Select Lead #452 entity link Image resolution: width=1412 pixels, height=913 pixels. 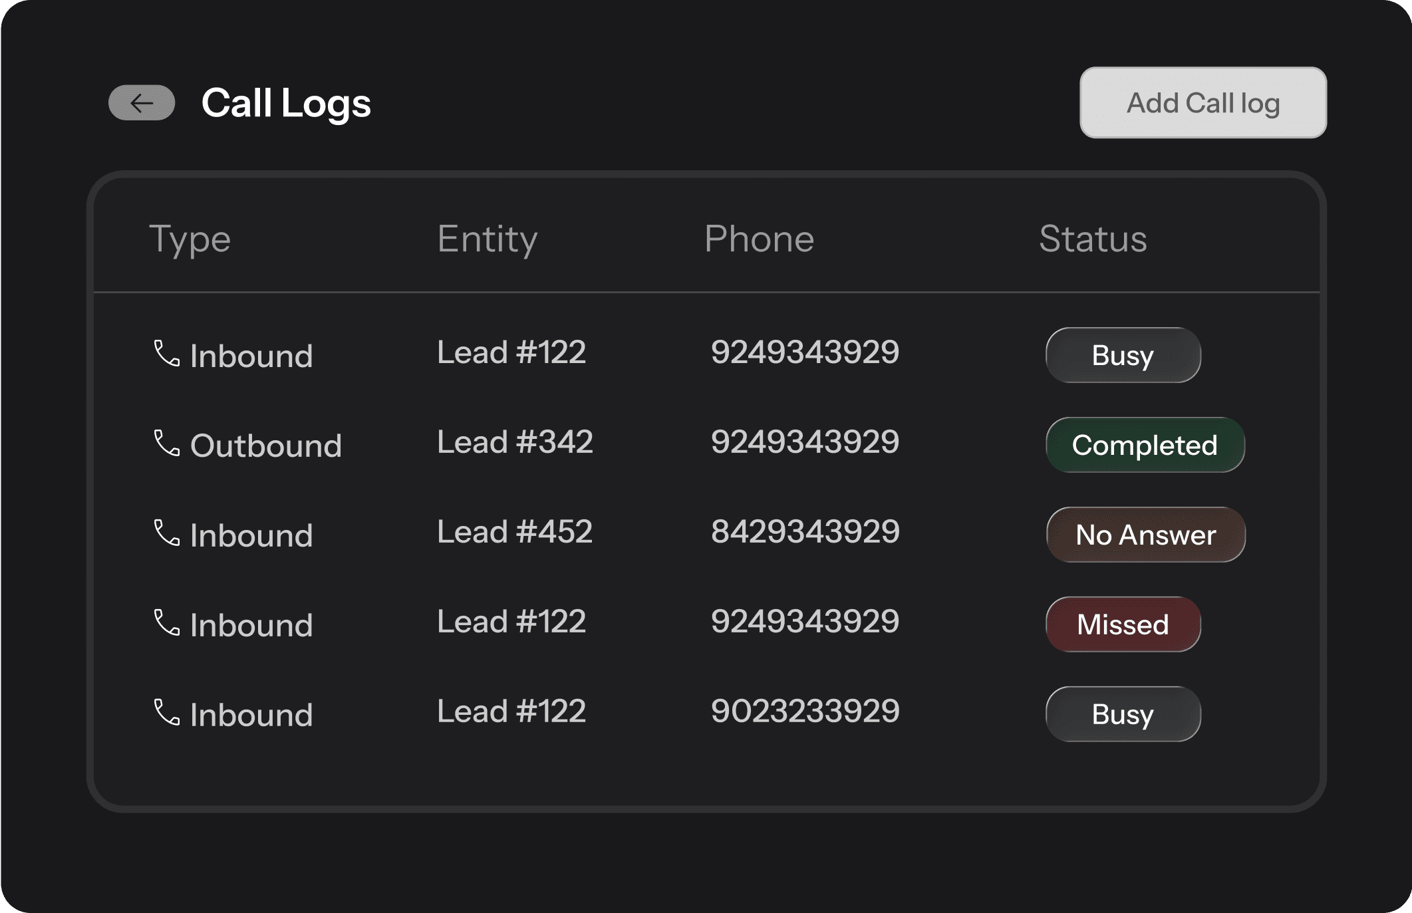[514, 530]
